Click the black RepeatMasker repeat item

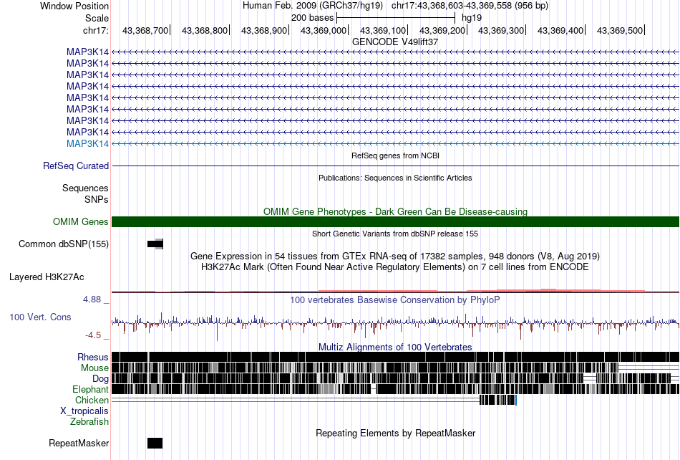[155, 443]
